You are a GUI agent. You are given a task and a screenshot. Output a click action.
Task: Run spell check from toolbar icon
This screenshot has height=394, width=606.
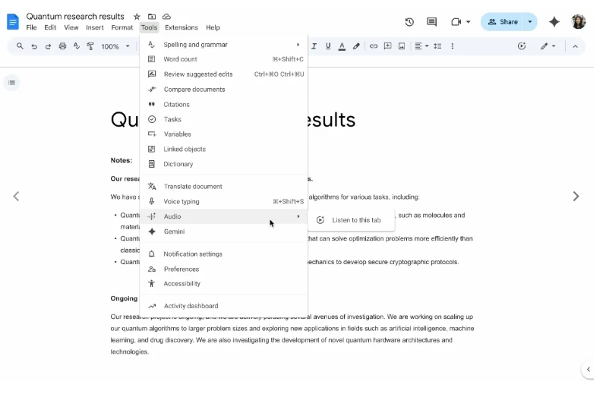[76, 46]
